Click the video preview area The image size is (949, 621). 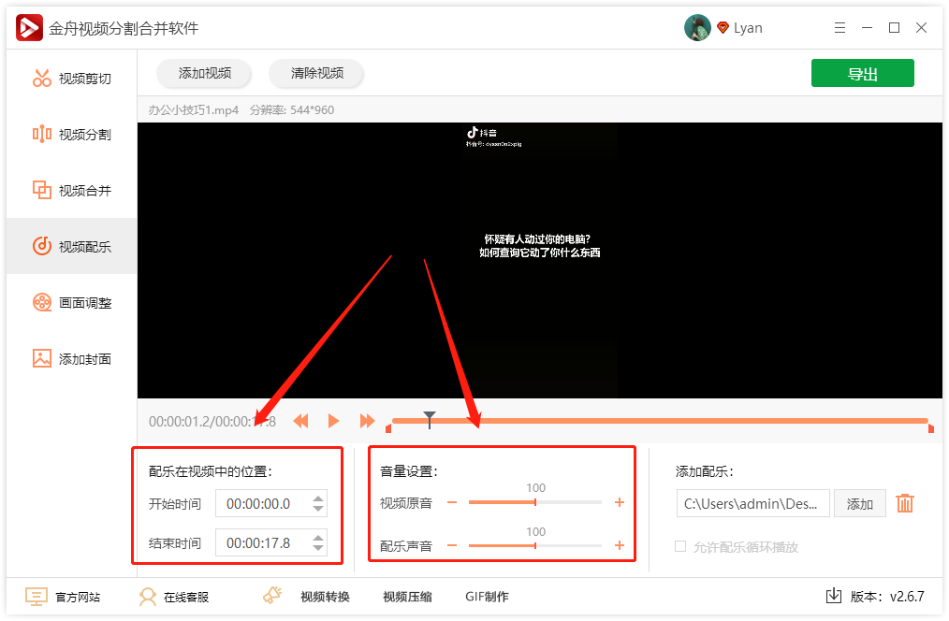click(x=539, y=260)
